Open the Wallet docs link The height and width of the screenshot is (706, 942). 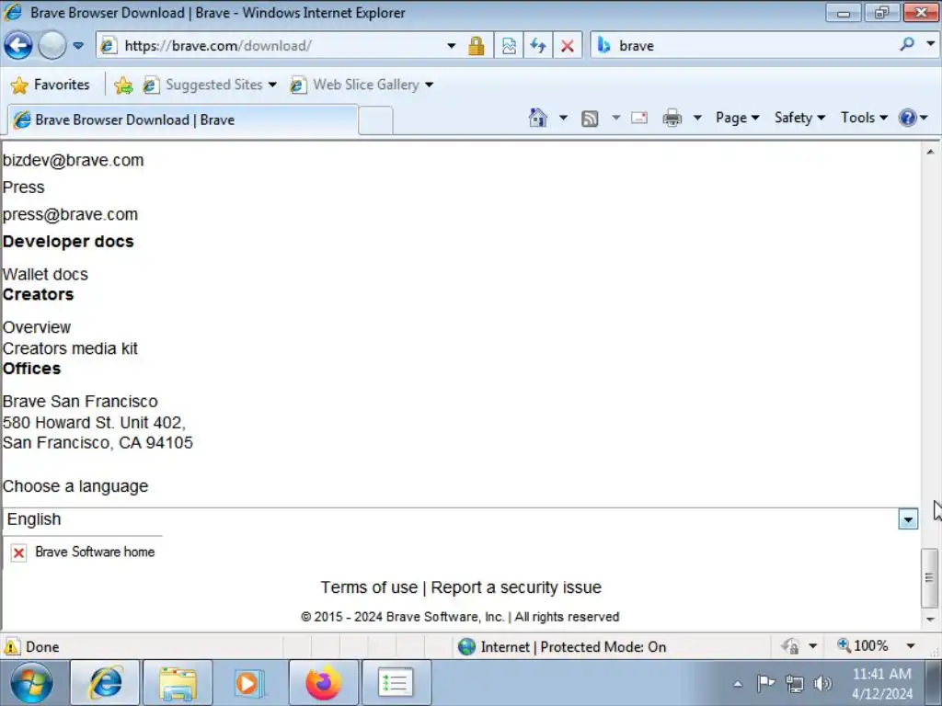(46, 274)
